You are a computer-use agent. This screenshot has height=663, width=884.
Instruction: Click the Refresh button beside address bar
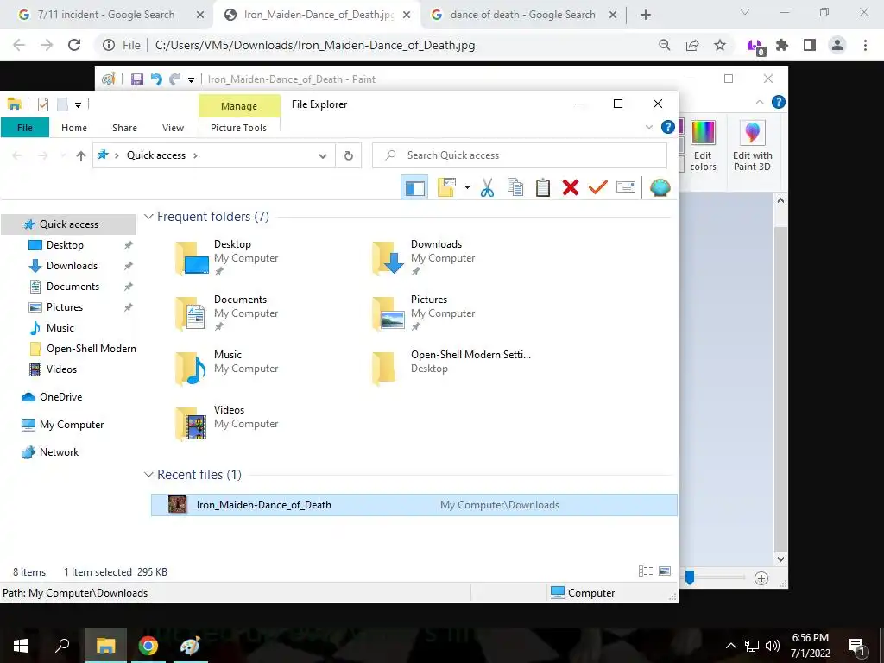click(x=349, y=155)
